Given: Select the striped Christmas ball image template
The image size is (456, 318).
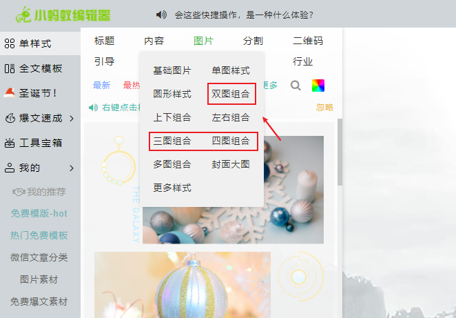Looking at the screenshot, I should click(183, 285).
